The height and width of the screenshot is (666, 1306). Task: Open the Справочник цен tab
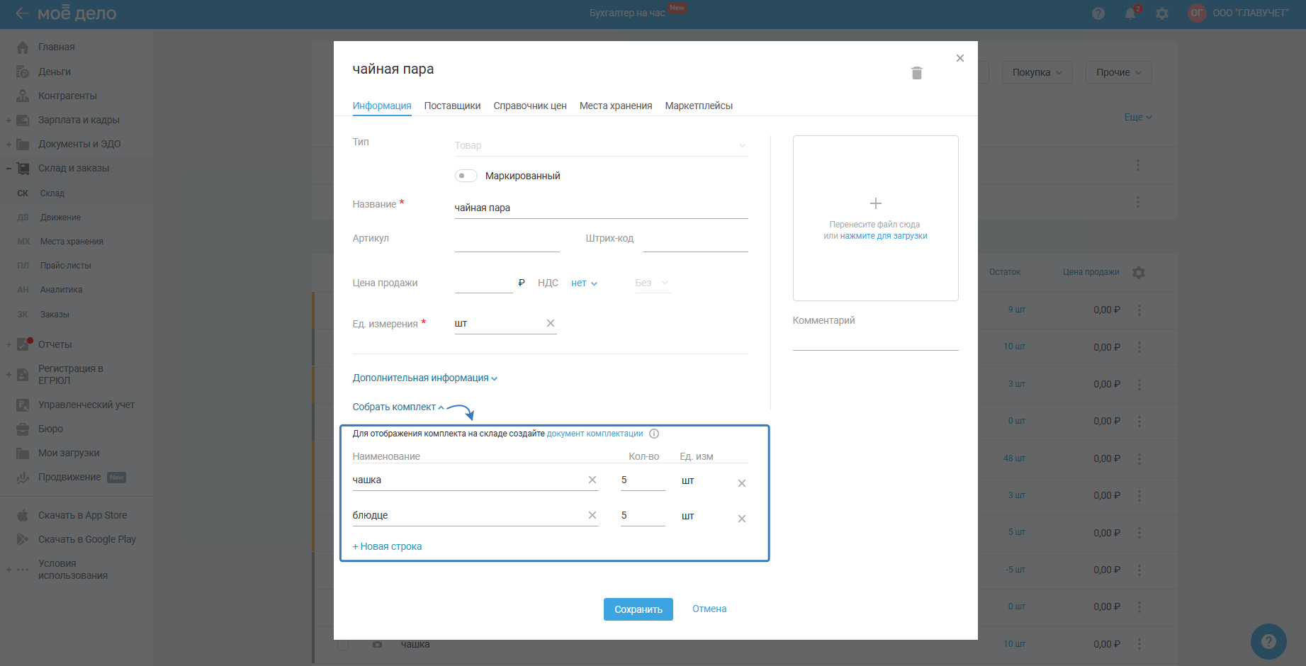click(529, 106)
